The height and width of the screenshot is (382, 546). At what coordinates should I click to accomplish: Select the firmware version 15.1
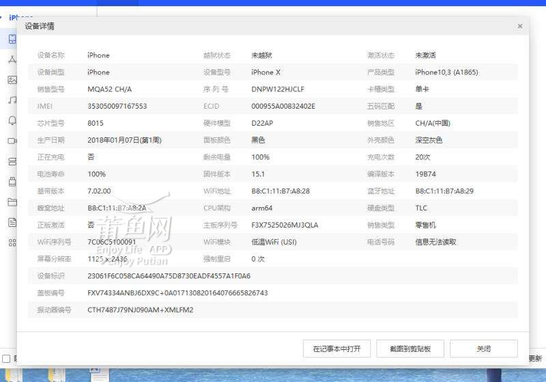258,174
